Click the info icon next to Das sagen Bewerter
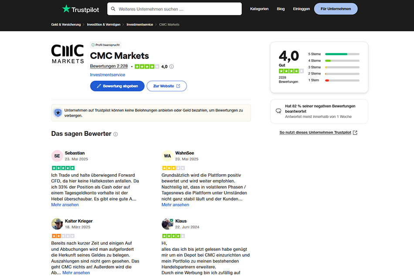 point(115,135)
